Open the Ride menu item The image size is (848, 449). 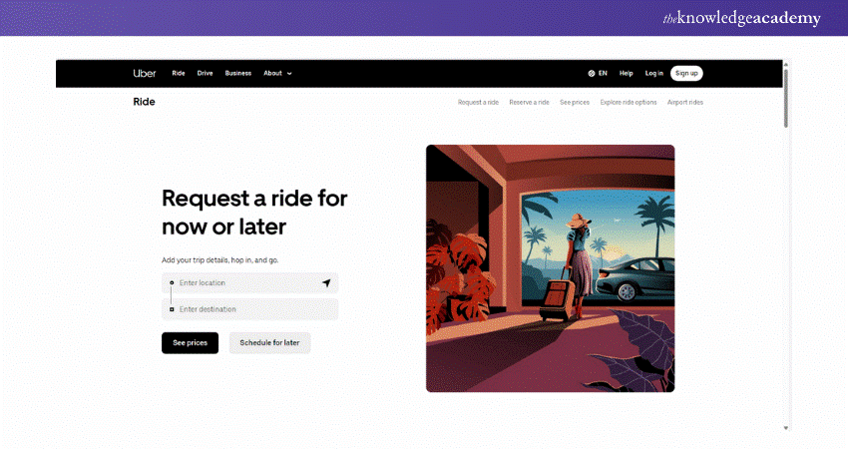tap(179, 73)
